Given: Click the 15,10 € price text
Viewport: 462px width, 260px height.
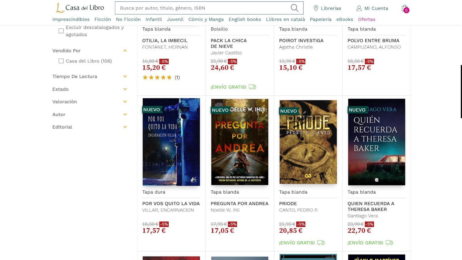Looking at the screenshot, I should coord(291,68).
